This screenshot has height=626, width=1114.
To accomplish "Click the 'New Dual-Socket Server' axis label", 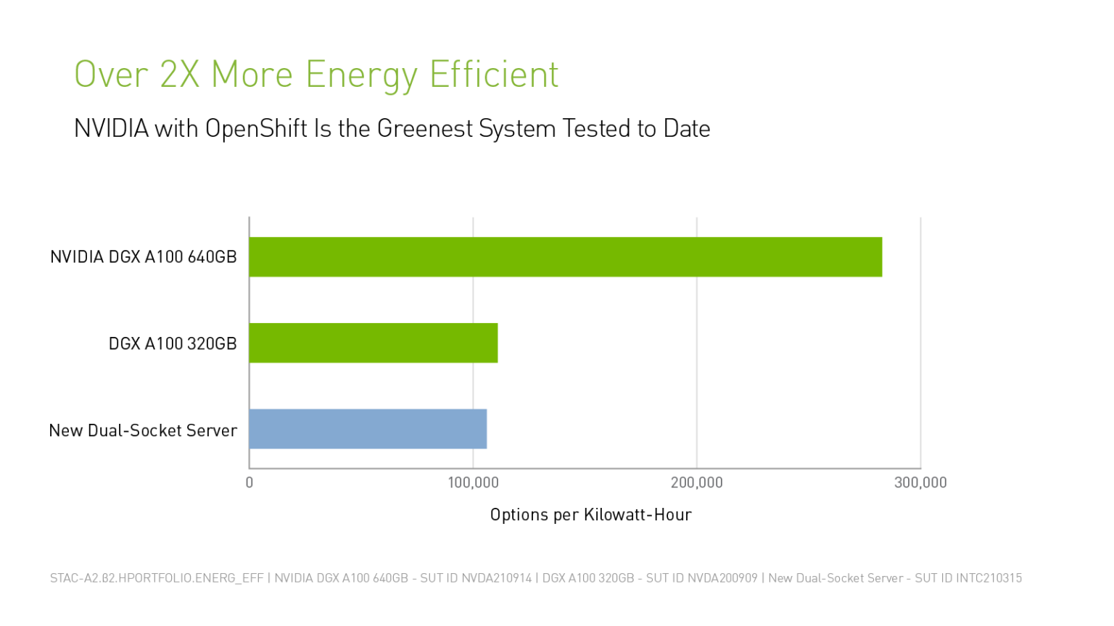I will coord(143,430).
